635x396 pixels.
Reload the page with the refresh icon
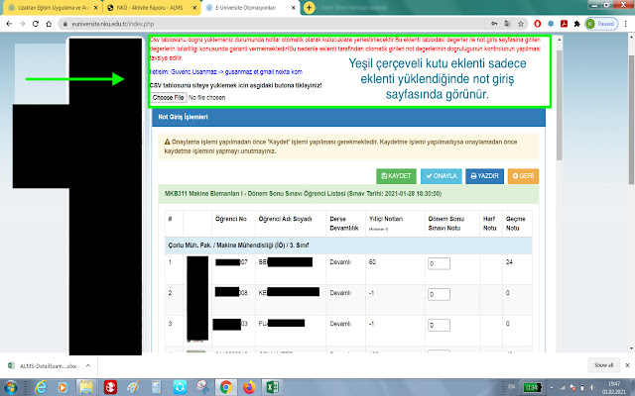[x=36, y=24]
